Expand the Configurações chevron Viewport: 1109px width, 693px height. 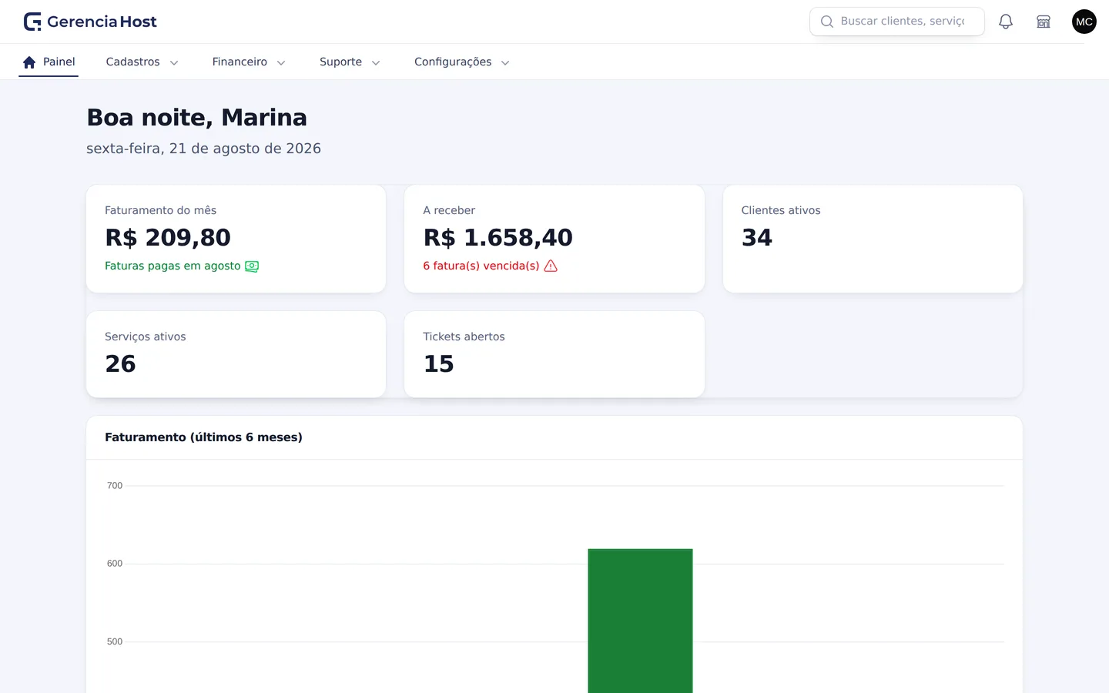pos(505,63)
